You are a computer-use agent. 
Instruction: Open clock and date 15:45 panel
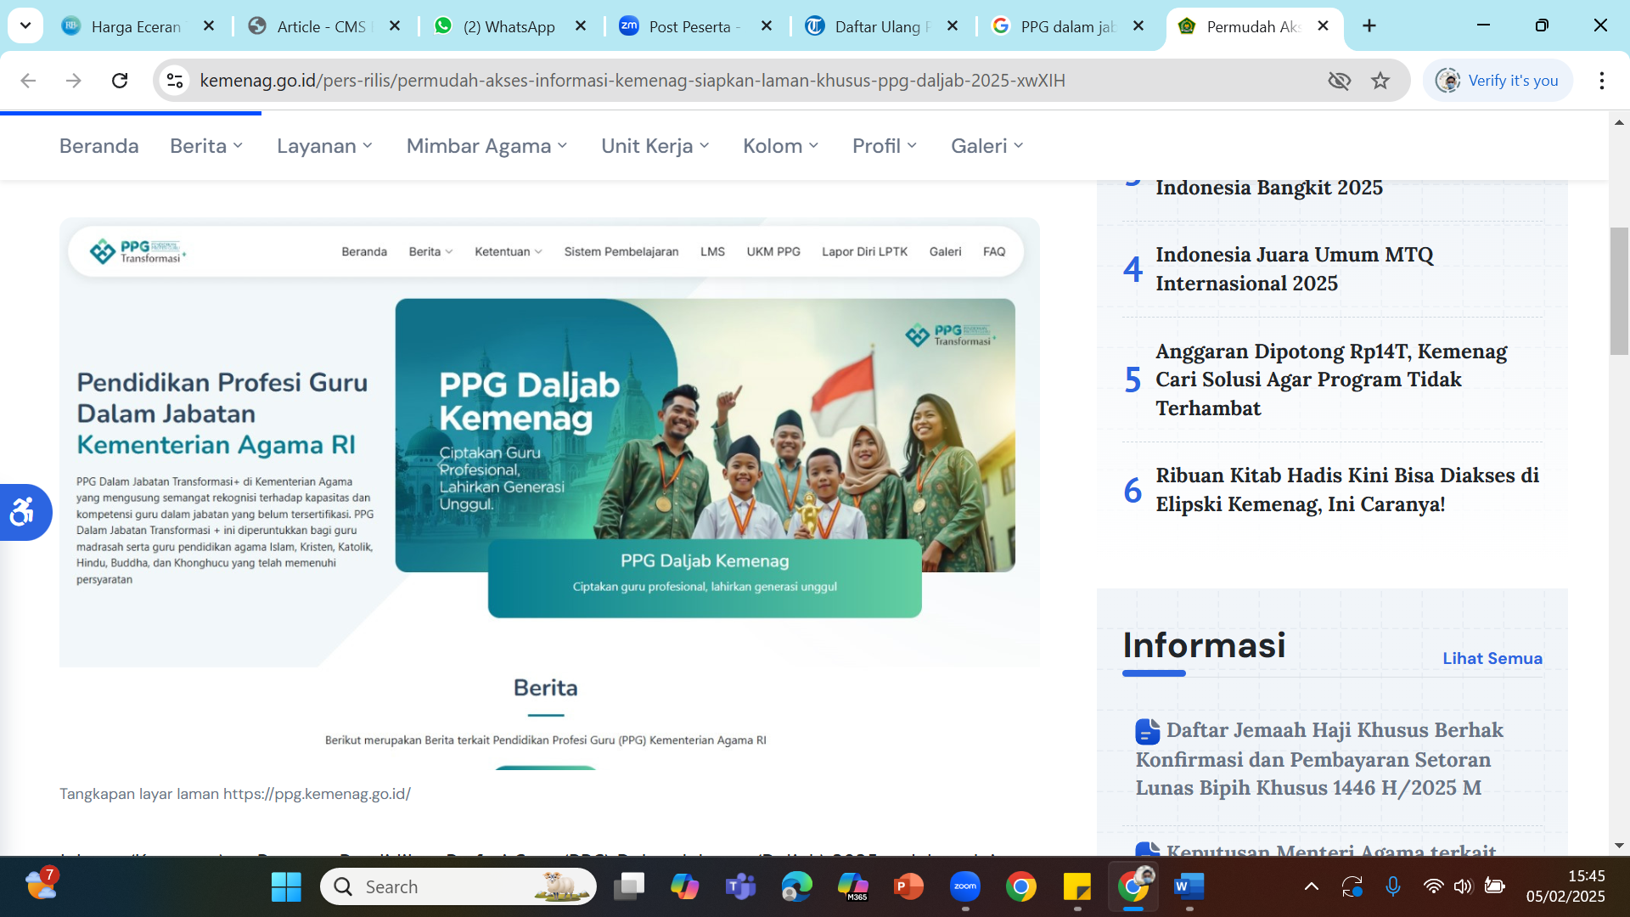pyautogui.click(x=1565, y=886)
